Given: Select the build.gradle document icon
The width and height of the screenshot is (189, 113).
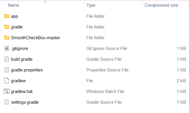Looking at the screenshot, I should (x=7, y=59).
